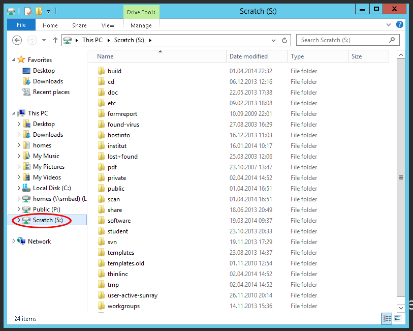
Task: Select My Pictures in navigation pane
Action: (49, 167)
